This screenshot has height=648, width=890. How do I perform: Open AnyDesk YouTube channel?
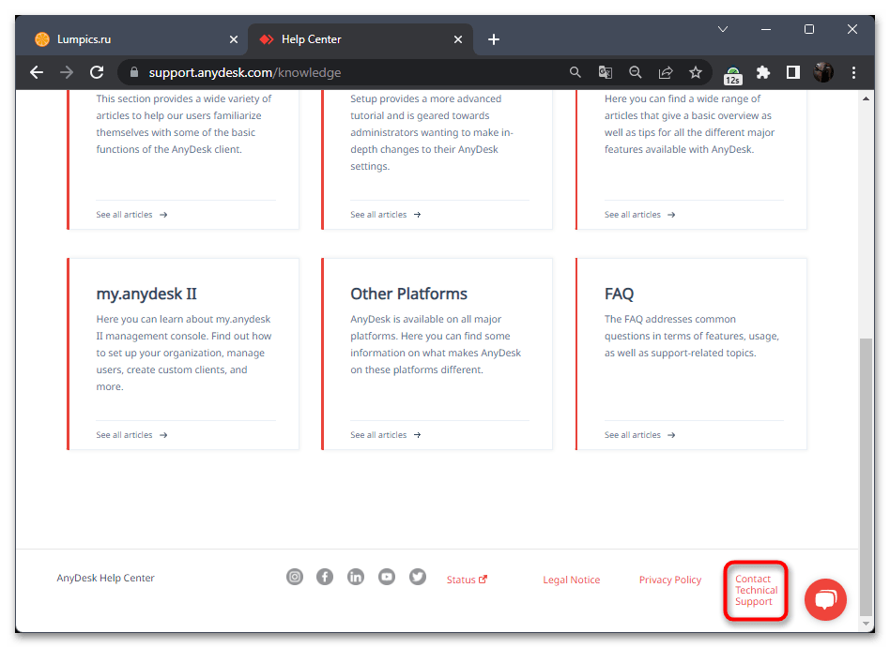point(387,577)
